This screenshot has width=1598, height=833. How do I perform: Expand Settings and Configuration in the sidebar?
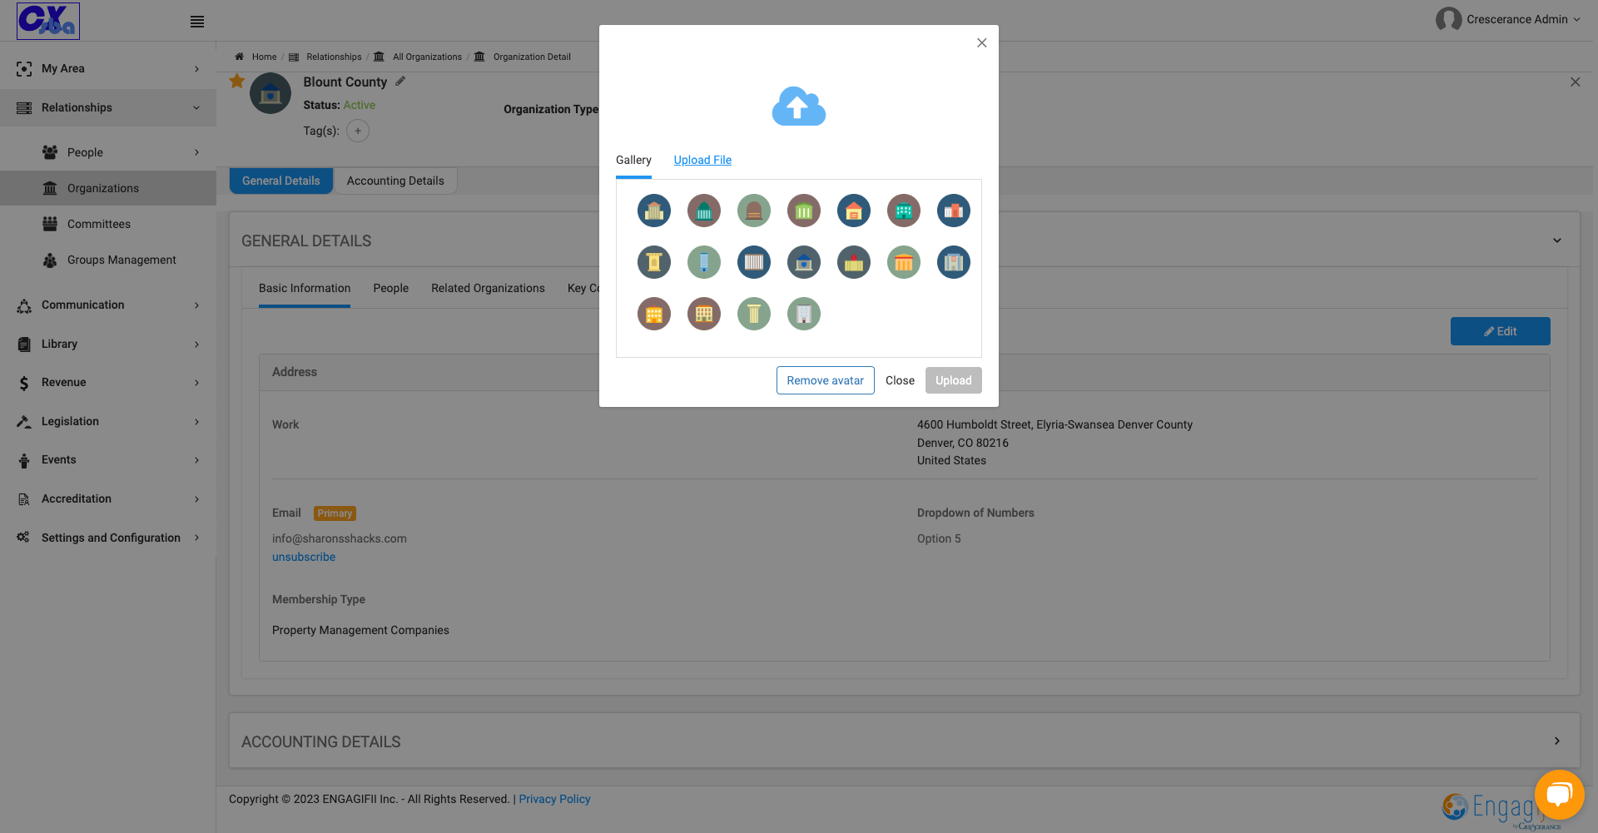(x=108, y=538)
